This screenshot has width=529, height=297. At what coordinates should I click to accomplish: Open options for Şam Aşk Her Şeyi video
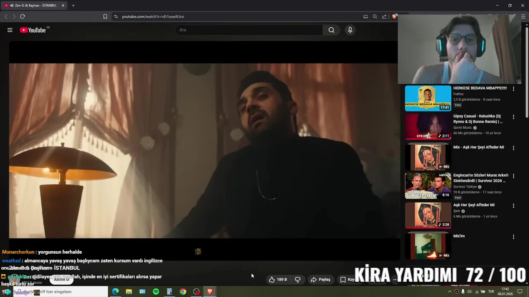coord(513,205)
